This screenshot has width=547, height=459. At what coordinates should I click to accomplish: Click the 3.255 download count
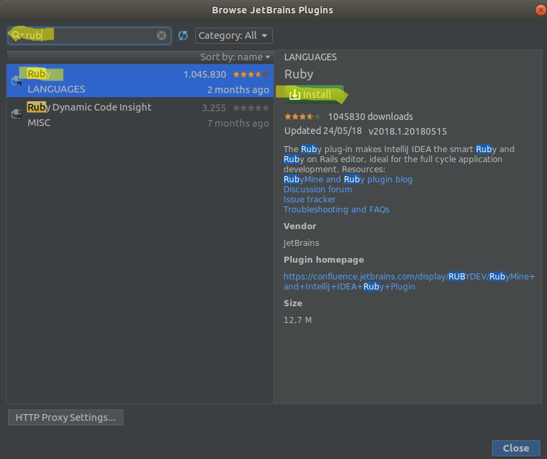click(213, 108)
